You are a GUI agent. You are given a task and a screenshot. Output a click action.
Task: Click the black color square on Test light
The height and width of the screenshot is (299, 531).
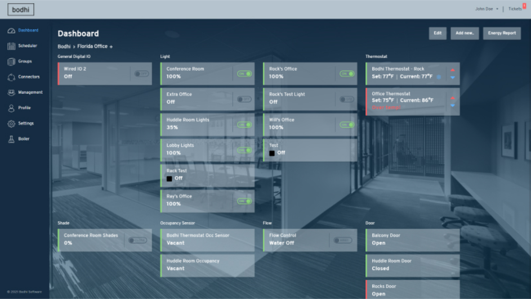coord(271,153)
